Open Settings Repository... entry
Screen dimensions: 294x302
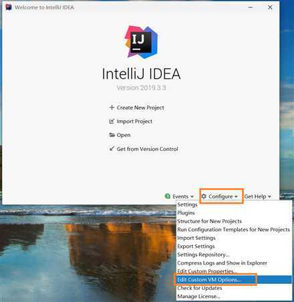(x=234, y=255)
